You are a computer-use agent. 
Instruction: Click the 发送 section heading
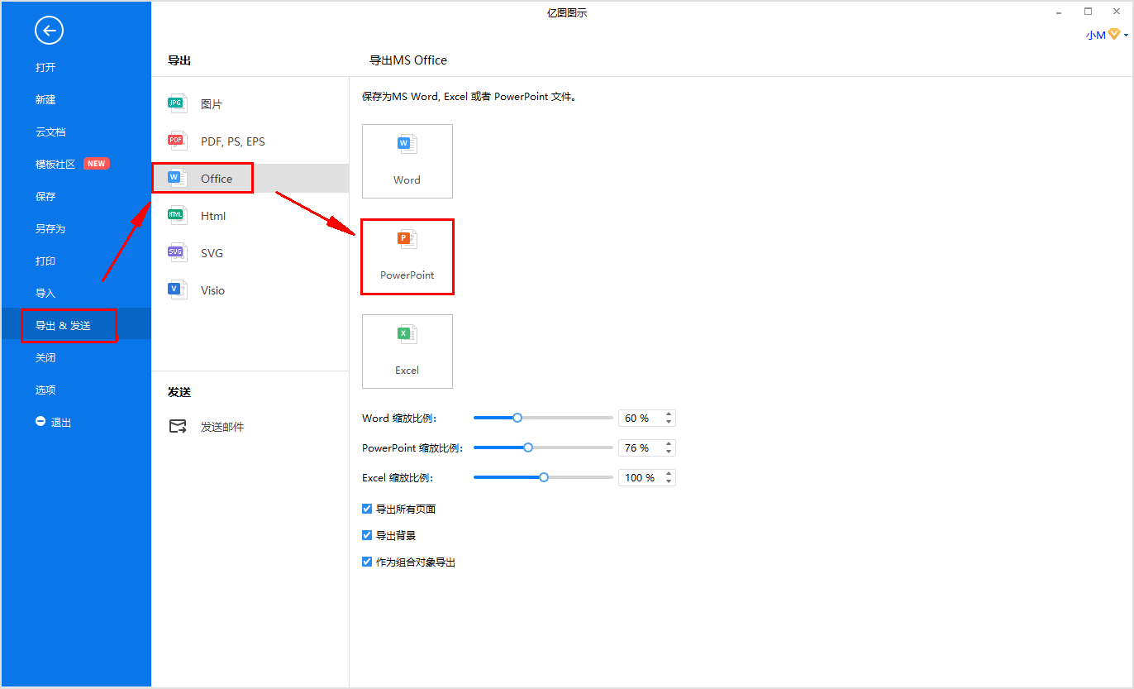(x=179, y=392)
